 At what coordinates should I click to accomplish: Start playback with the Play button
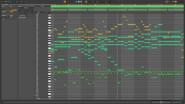click(76, 2)
